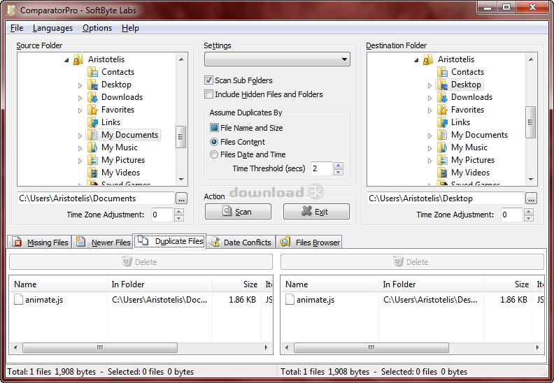
Task: Collapse the Aristotelis node in Destination Folder tree
Action: point(416,60)
